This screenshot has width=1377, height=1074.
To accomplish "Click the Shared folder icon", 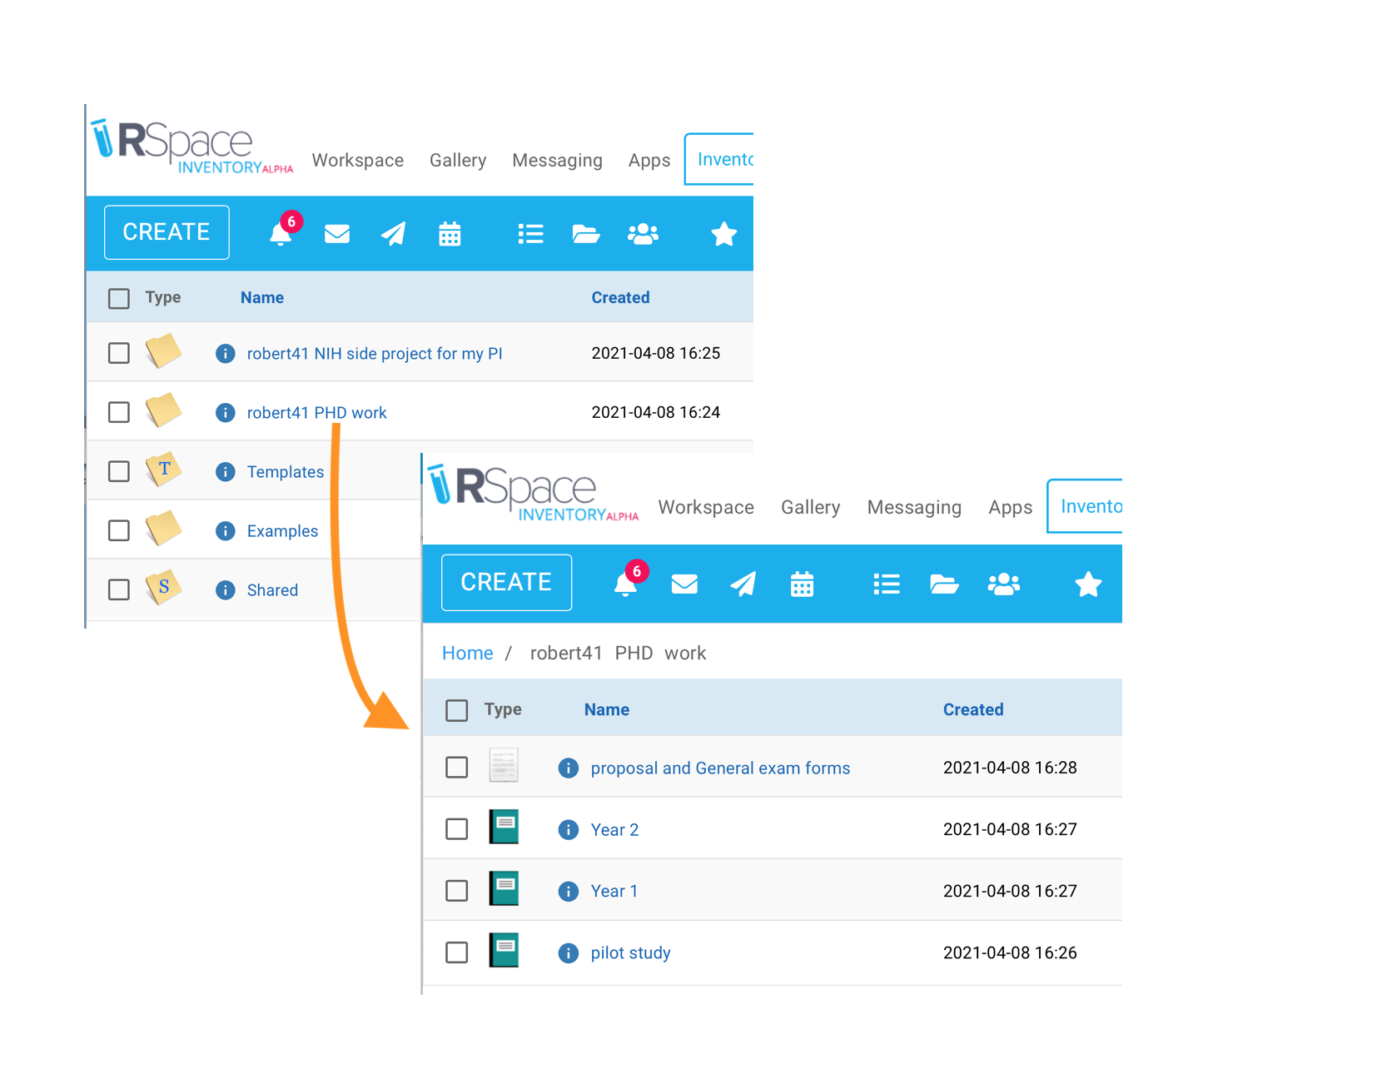I will point(163,588).
